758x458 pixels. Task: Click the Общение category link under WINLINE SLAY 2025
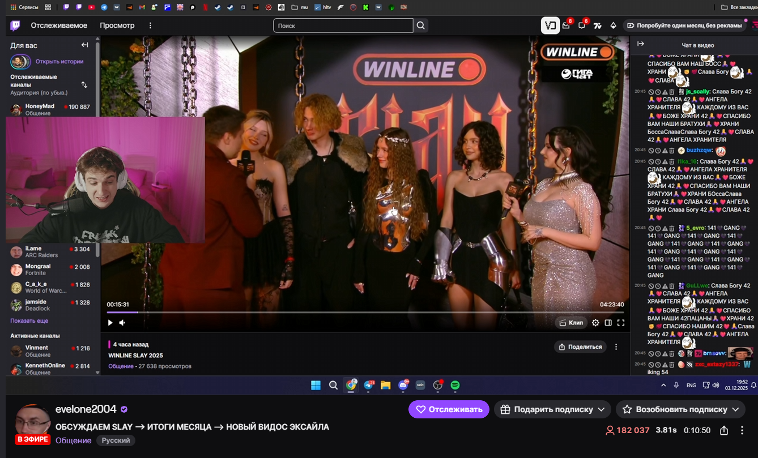(121, 366)
